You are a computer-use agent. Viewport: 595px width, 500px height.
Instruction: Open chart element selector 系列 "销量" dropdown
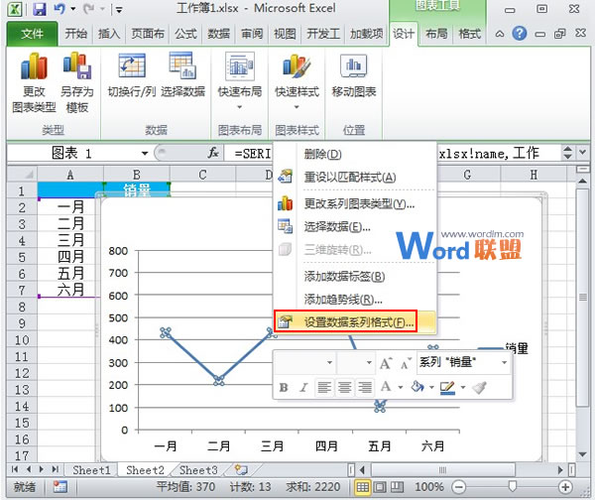point(504,362)
